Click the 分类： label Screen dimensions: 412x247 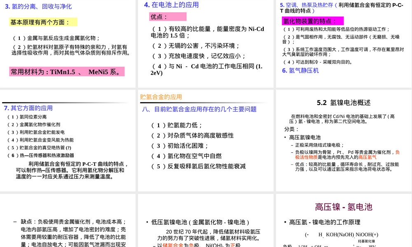(x=291, y=129)
